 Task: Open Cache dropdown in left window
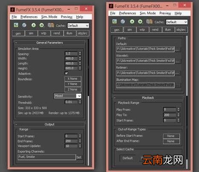point(78,26)
